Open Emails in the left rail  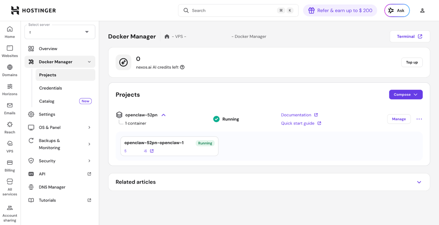(10, 108)
